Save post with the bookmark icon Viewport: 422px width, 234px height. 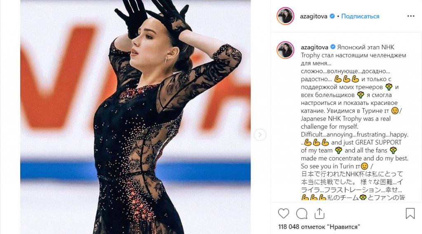(410, 213)
